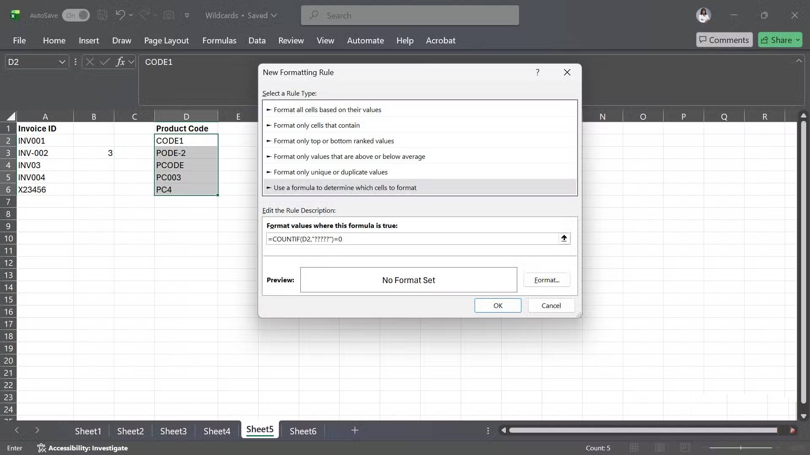Screen dimensions: 810x455
Task: Open the Name Box dropdown
Action: (62, 62)
